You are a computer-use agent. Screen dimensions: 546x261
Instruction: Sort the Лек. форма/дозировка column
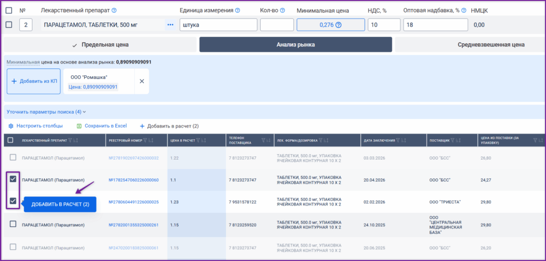[x=326, y=140]
